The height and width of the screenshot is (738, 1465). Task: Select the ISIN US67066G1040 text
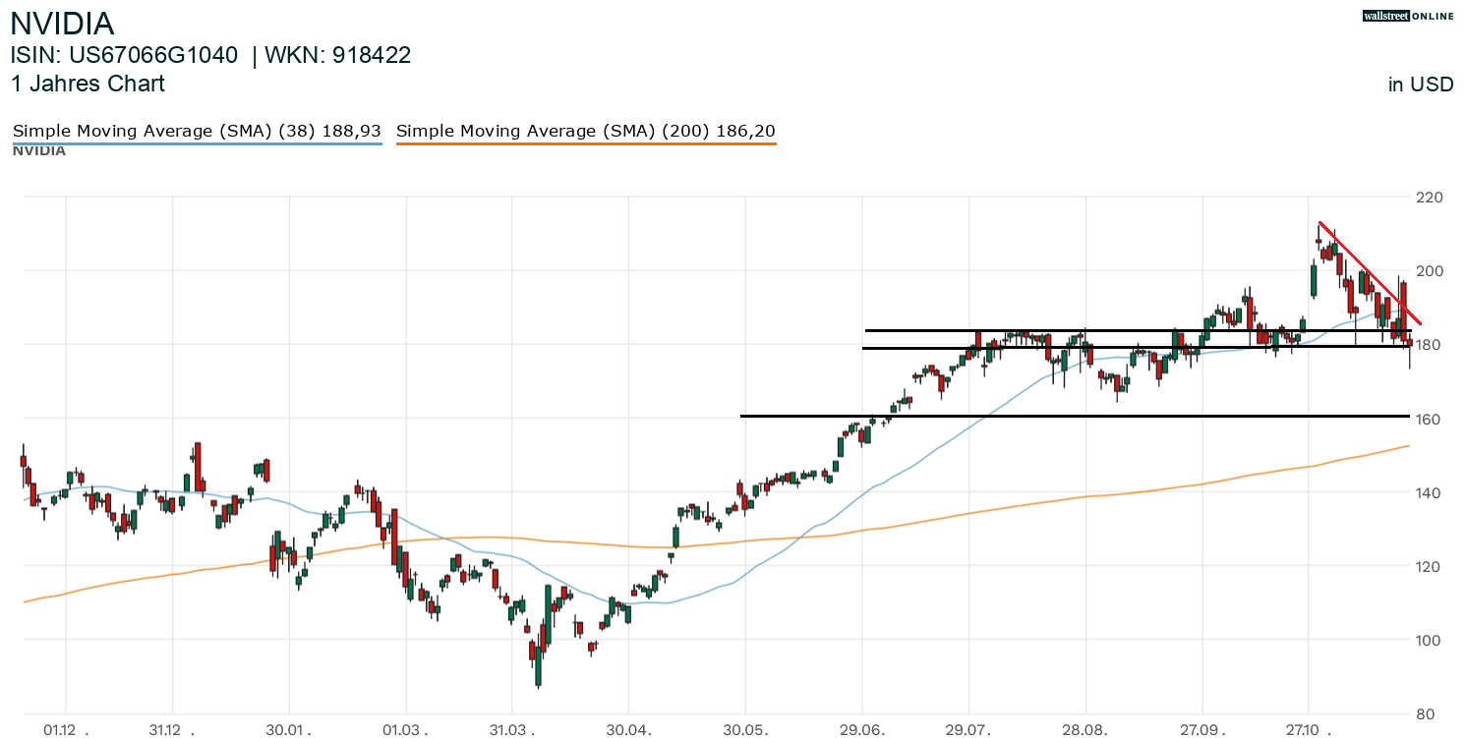[x=124, y=56]
